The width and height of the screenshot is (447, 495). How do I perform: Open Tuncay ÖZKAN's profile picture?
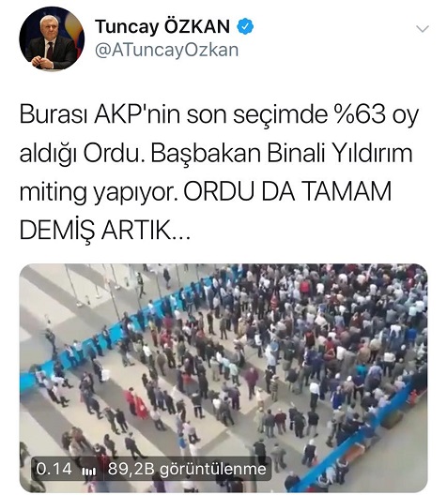coord(52,38)
